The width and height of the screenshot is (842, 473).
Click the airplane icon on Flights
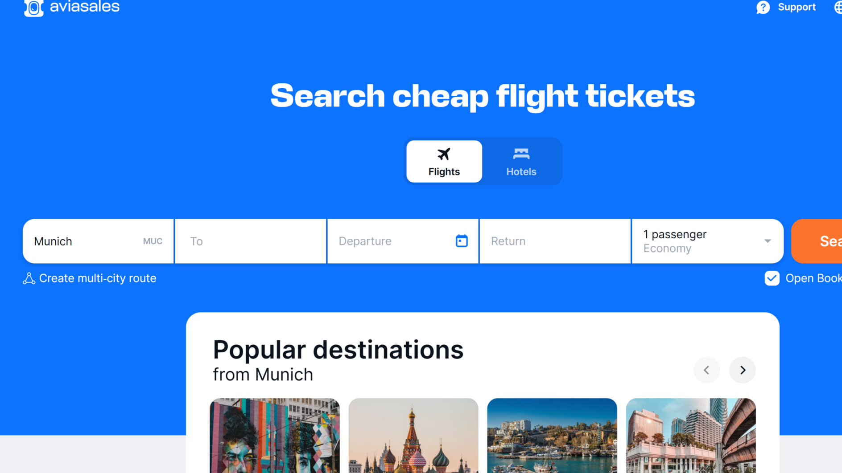tap(444, 154)
